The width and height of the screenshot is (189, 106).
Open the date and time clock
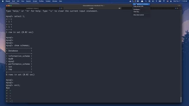pos(180,1)
